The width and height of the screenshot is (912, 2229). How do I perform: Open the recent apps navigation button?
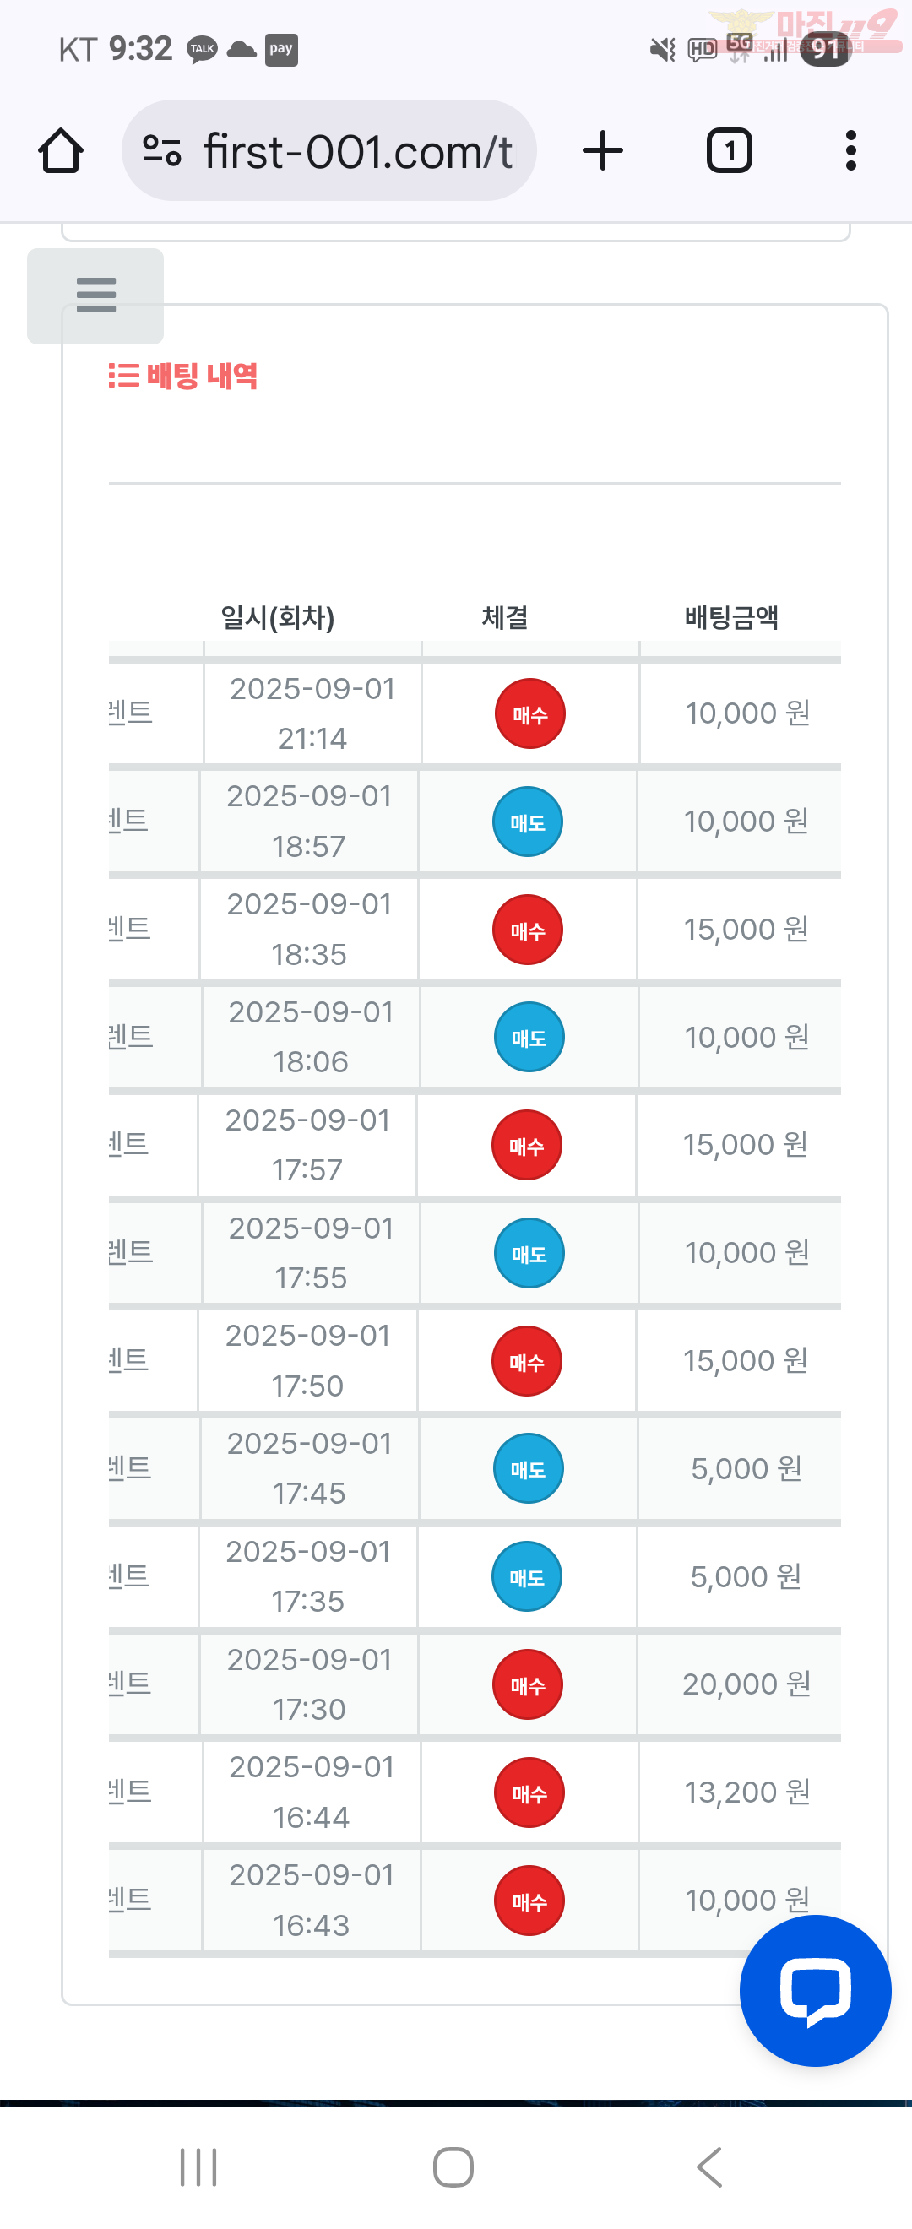(198, 2167)
